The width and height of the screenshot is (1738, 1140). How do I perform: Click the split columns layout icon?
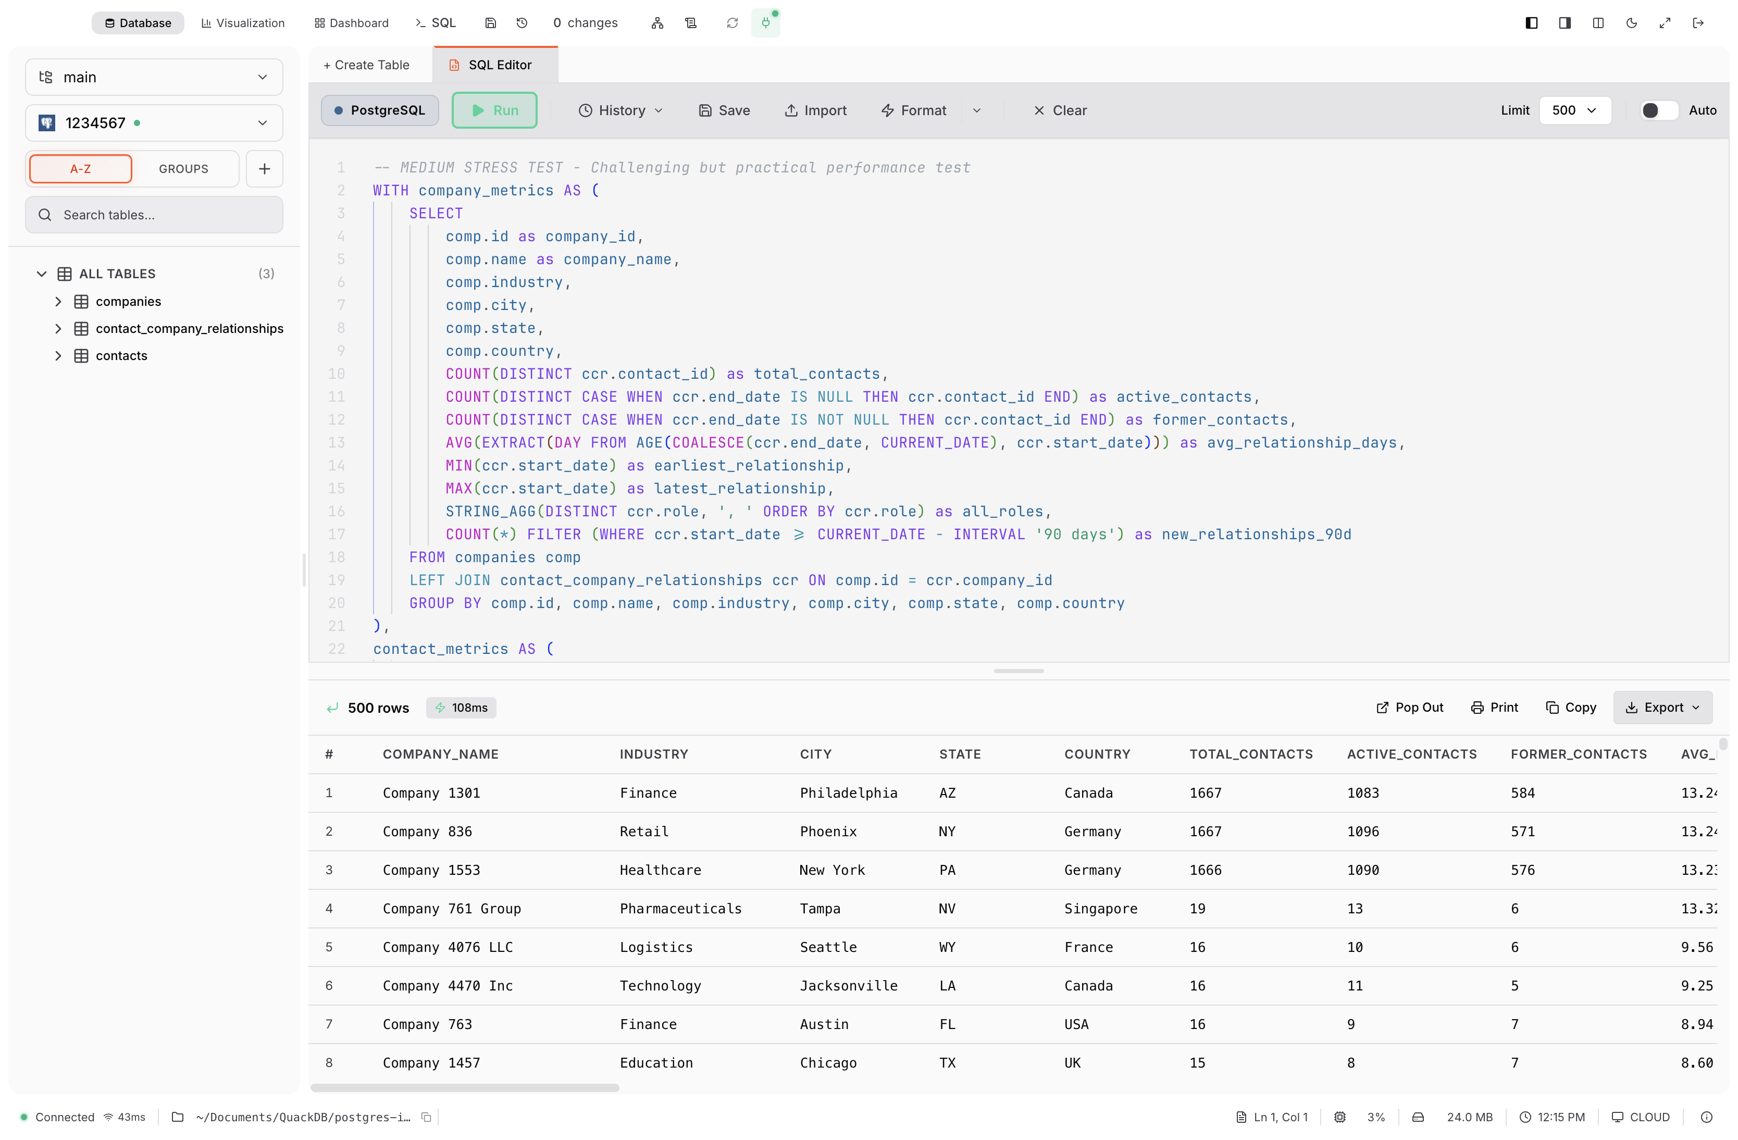coord(1598,22)
